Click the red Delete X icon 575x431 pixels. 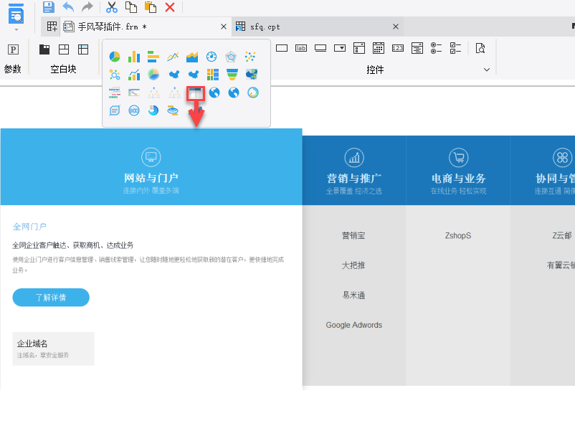tap(170, 7)
